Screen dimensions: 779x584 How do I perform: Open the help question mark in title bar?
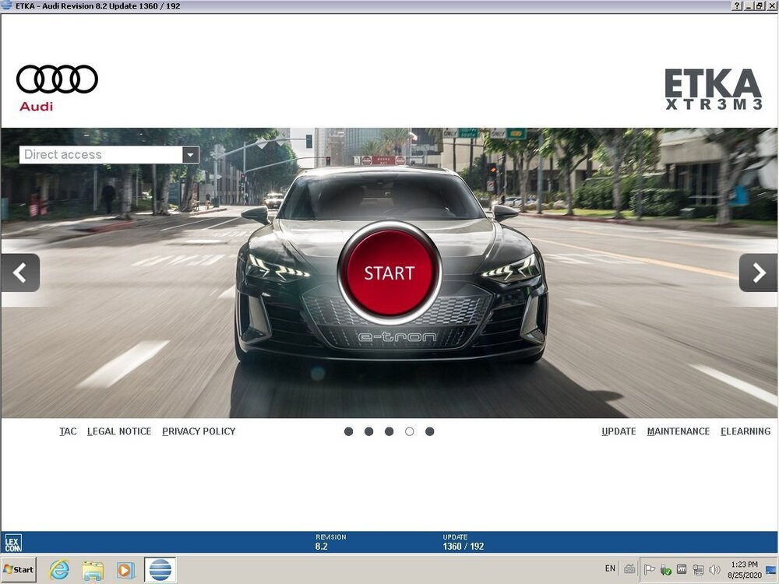pos(737,6)
